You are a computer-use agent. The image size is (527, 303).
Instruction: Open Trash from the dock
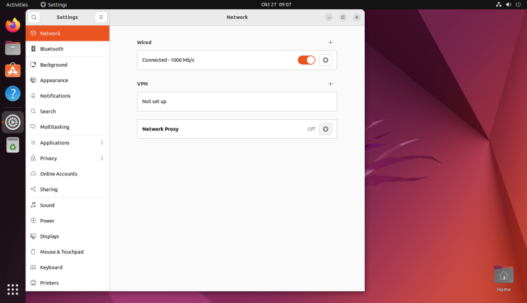[x=13, y=145]
